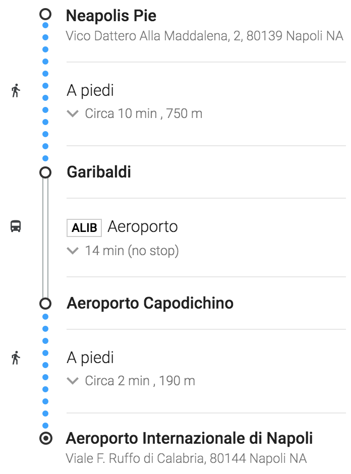Open Aeroporto Internazionale di Napoli destination
The width and height of the screenshot is (351, 474).
point(189,438)
